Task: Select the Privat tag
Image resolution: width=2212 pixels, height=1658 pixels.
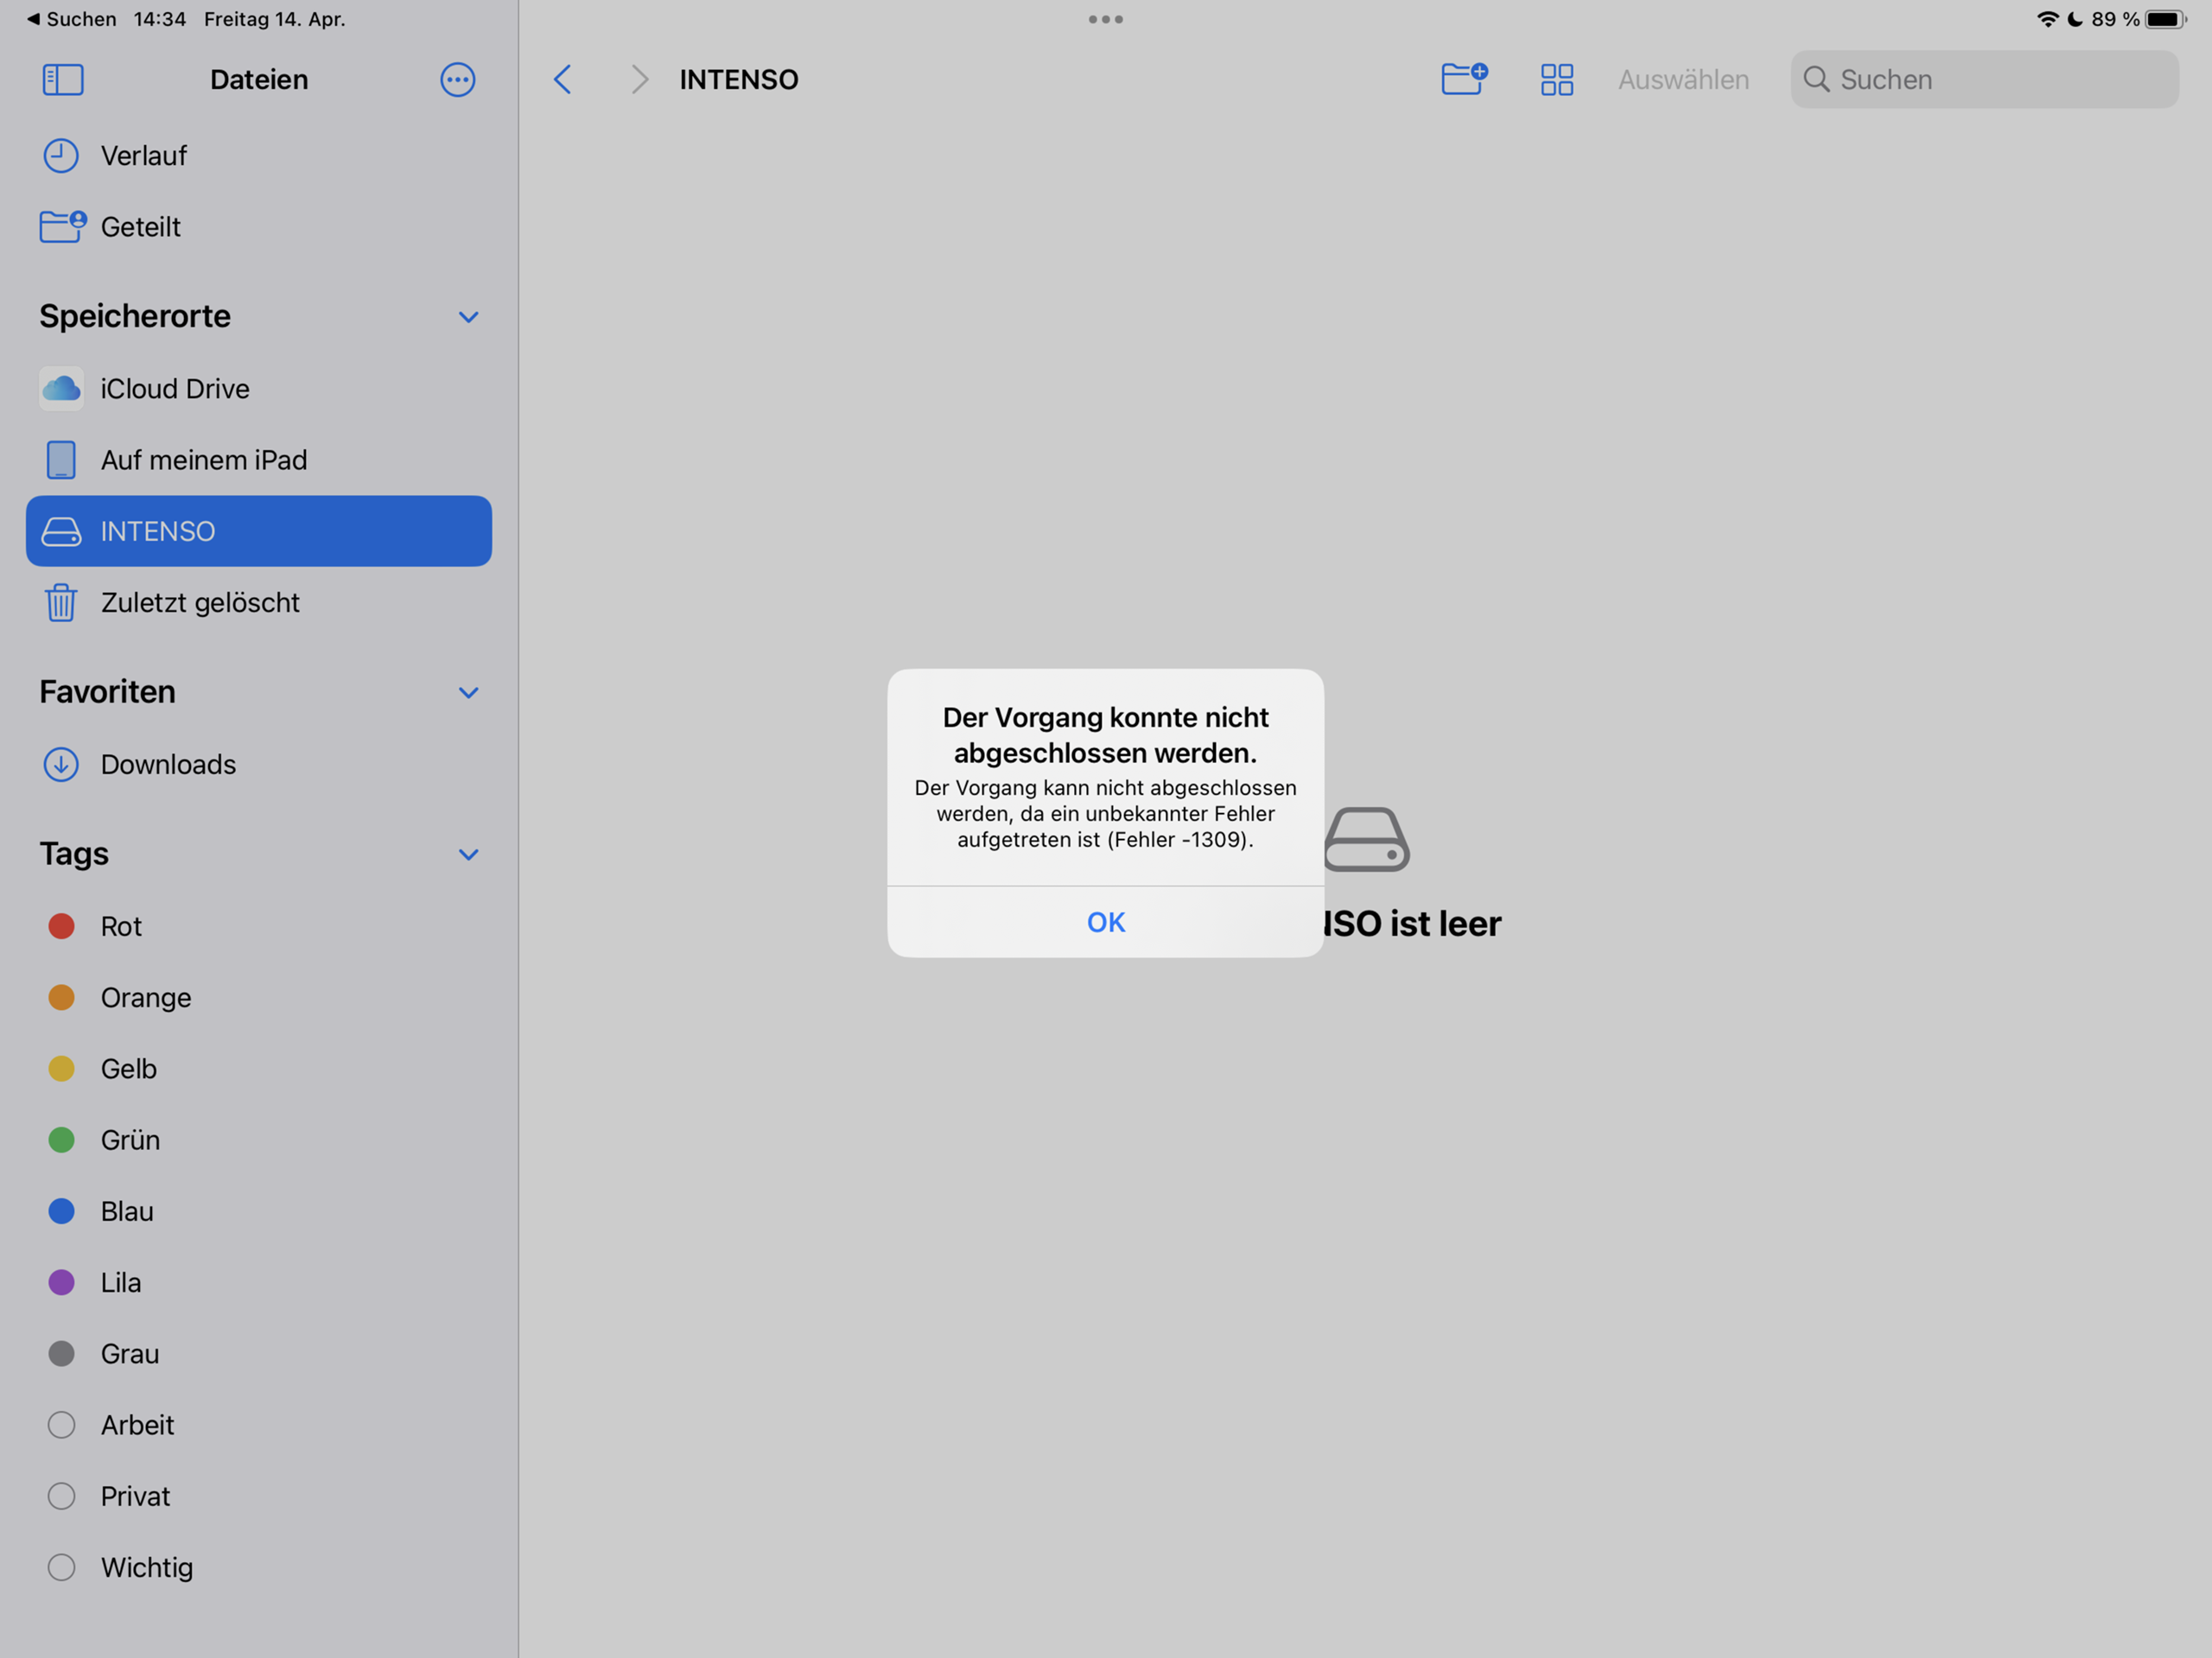Action: tap(259, 1497)
